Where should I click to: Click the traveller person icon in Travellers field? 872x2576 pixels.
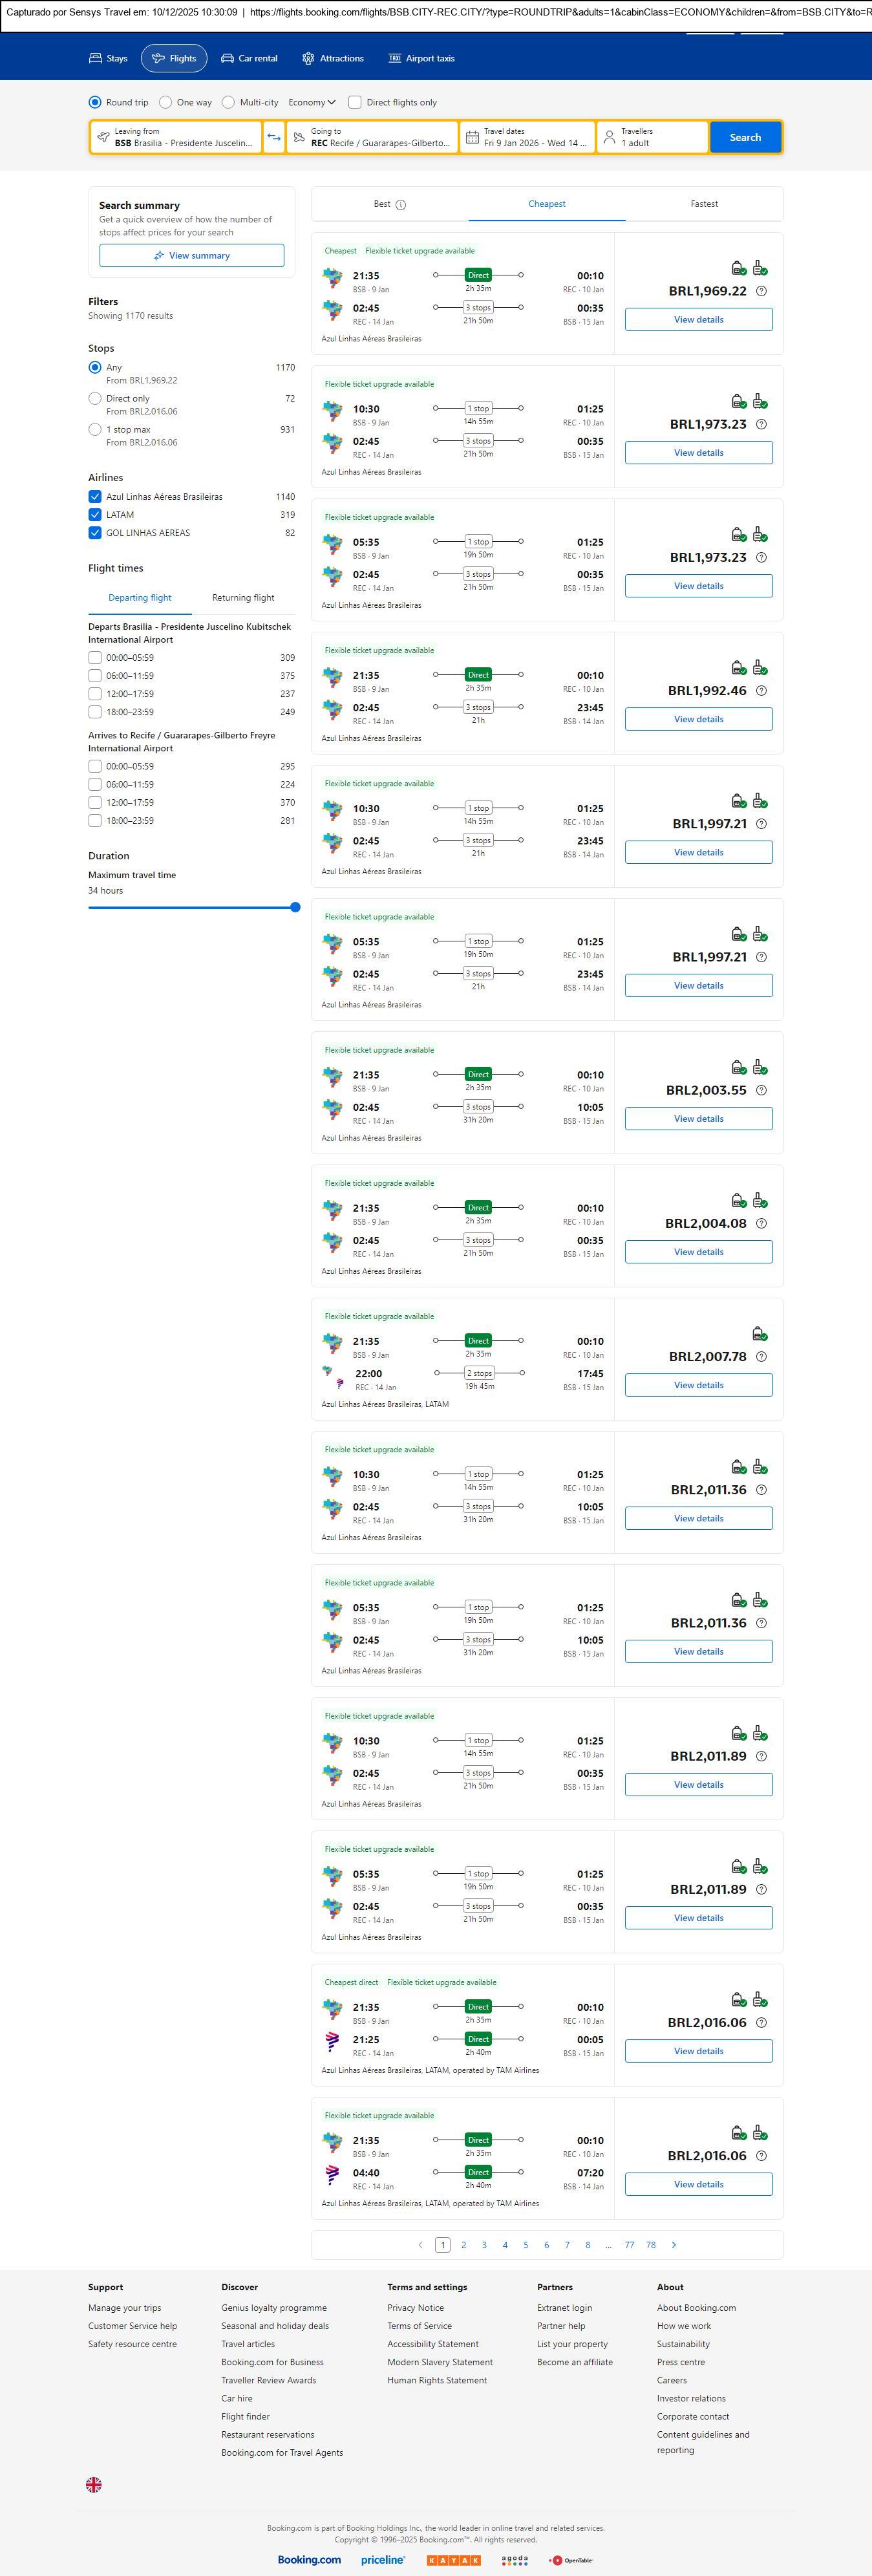[609, 137]
